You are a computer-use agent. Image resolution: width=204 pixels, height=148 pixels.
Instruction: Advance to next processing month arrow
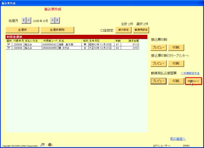tap(52, 20)
